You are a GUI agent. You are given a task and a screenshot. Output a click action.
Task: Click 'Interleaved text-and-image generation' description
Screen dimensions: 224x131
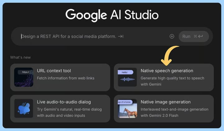click(x=175, y=112)
